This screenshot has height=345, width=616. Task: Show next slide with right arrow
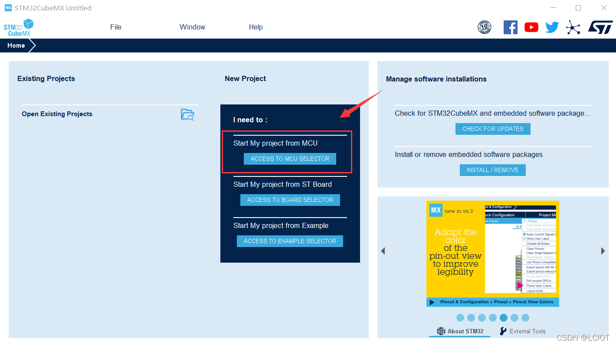click(603, 251)
